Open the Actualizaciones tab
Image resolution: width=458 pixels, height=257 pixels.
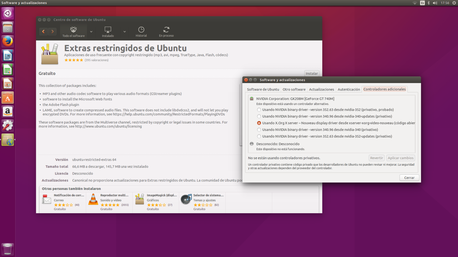click(322, 89)
